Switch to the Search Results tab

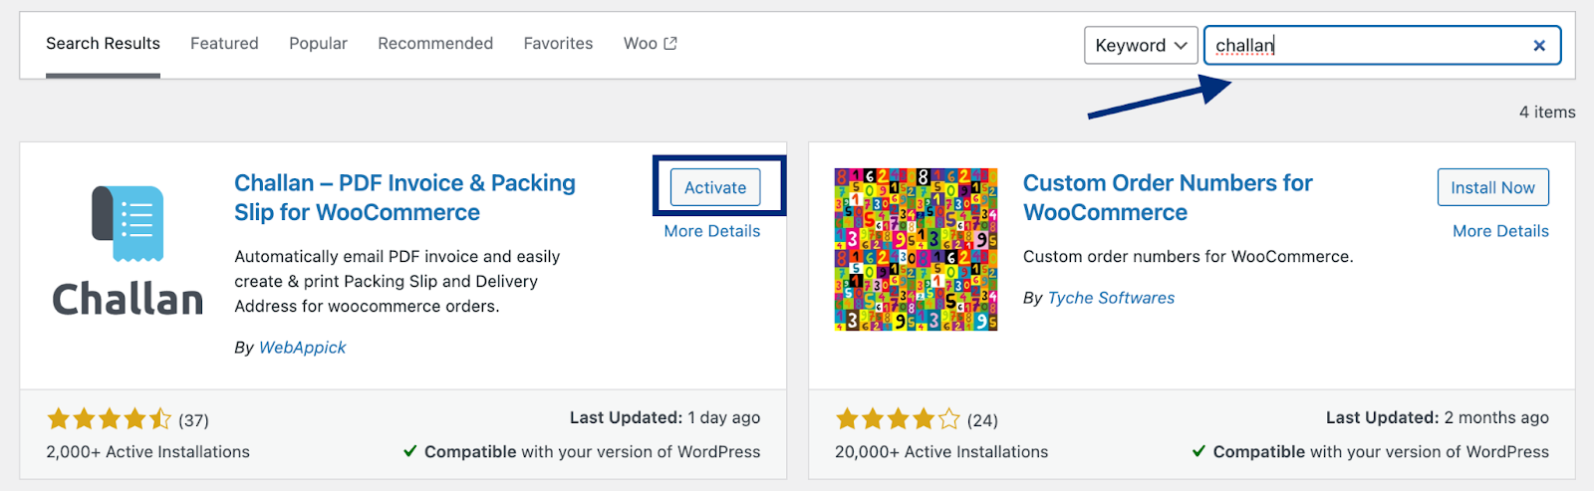click(x=103, y=44)
